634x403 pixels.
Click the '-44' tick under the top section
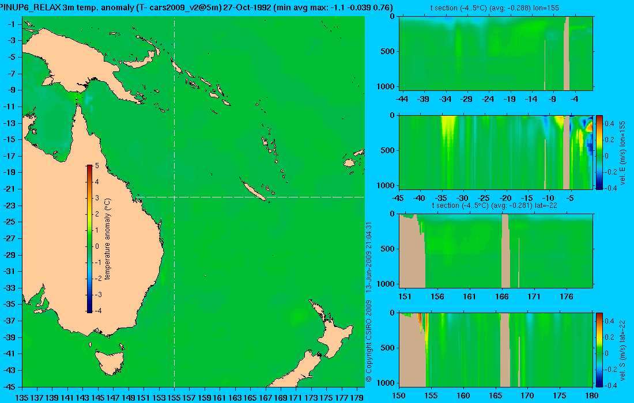tap(402, 99)
